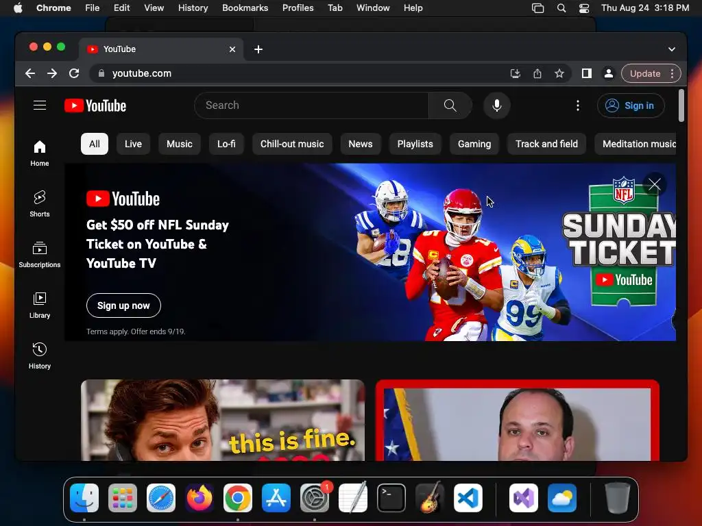Viewport: 702px width, 526px height.
Task: Click the YouTube logo in the header
Action: coord(95,105)
